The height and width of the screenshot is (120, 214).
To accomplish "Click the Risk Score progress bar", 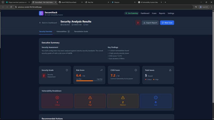I will click(x=89, y=81).
